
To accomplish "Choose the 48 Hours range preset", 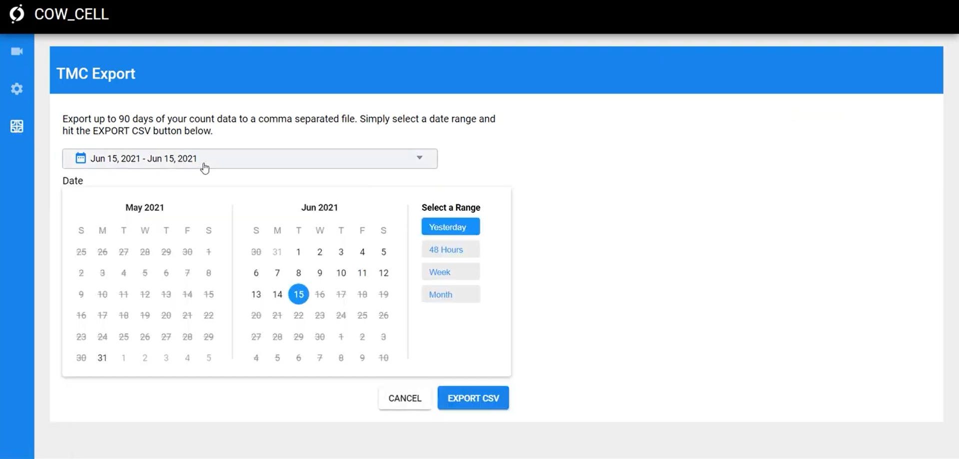I will click(x=450, y=249).
